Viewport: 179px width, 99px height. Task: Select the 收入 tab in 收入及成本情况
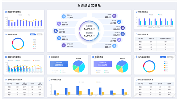[x=163, y=57]
